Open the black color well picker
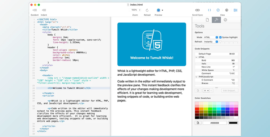270x137 pixels. [233, 123]
